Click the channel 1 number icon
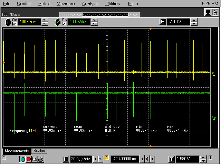 coord(7,22)
